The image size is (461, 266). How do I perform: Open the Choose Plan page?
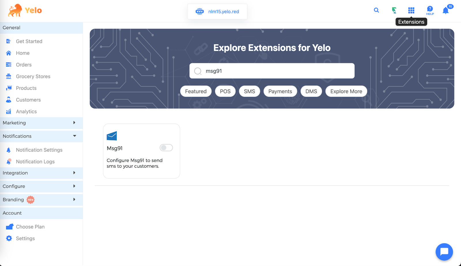coord(30,227)
